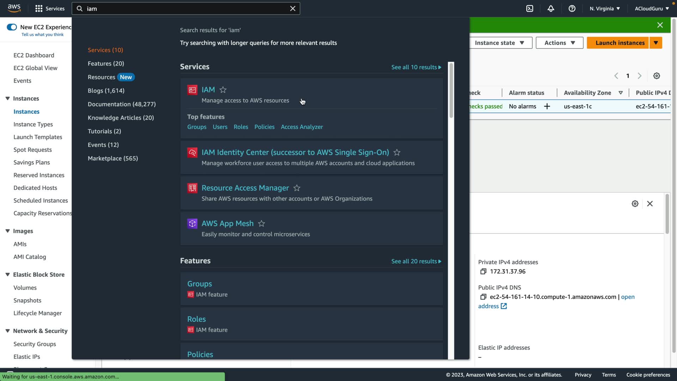The width and height of the screenshot is (677, 381).
Task: Open the help question mark icon
Action: coord(572,8)
